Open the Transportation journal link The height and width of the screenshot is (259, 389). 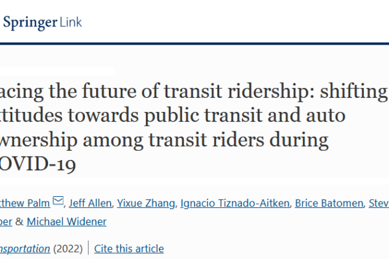[x=25, y=249]
